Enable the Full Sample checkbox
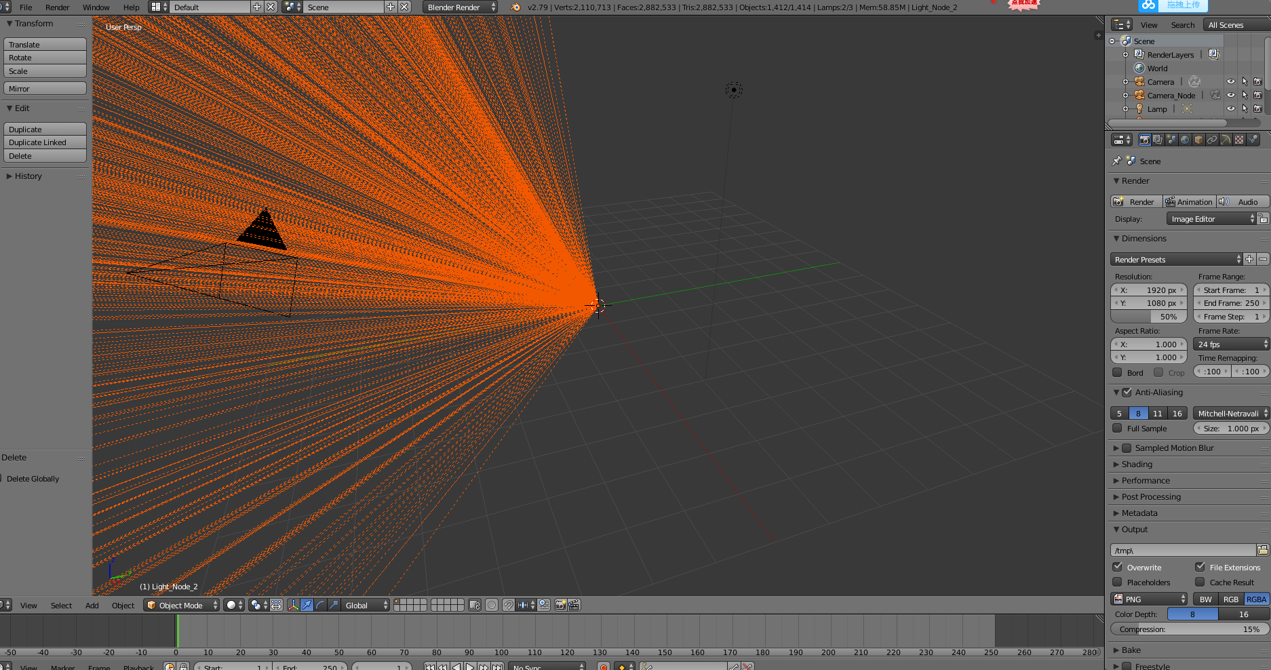The image size is (1271, 670). [x=1117, y=428]
